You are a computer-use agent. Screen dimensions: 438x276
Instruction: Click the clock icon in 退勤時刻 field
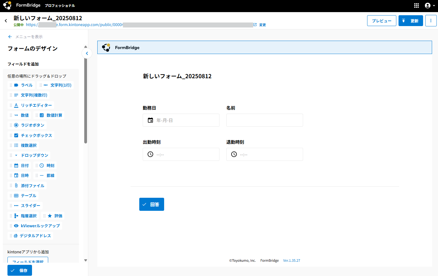[234, 154]
